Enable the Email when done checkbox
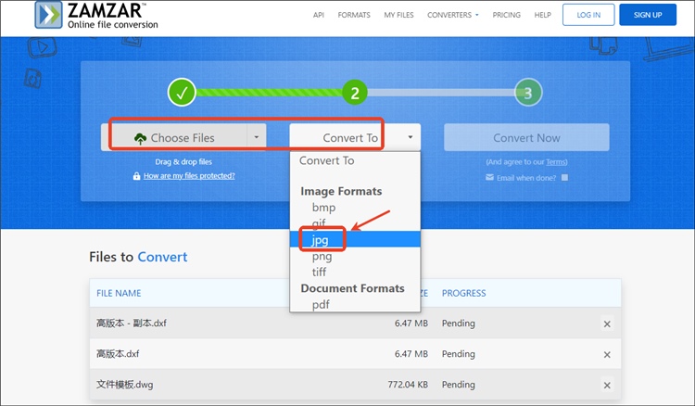 (564, 177)
